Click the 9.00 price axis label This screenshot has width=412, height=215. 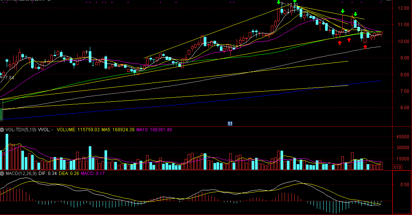pos(405,58)
